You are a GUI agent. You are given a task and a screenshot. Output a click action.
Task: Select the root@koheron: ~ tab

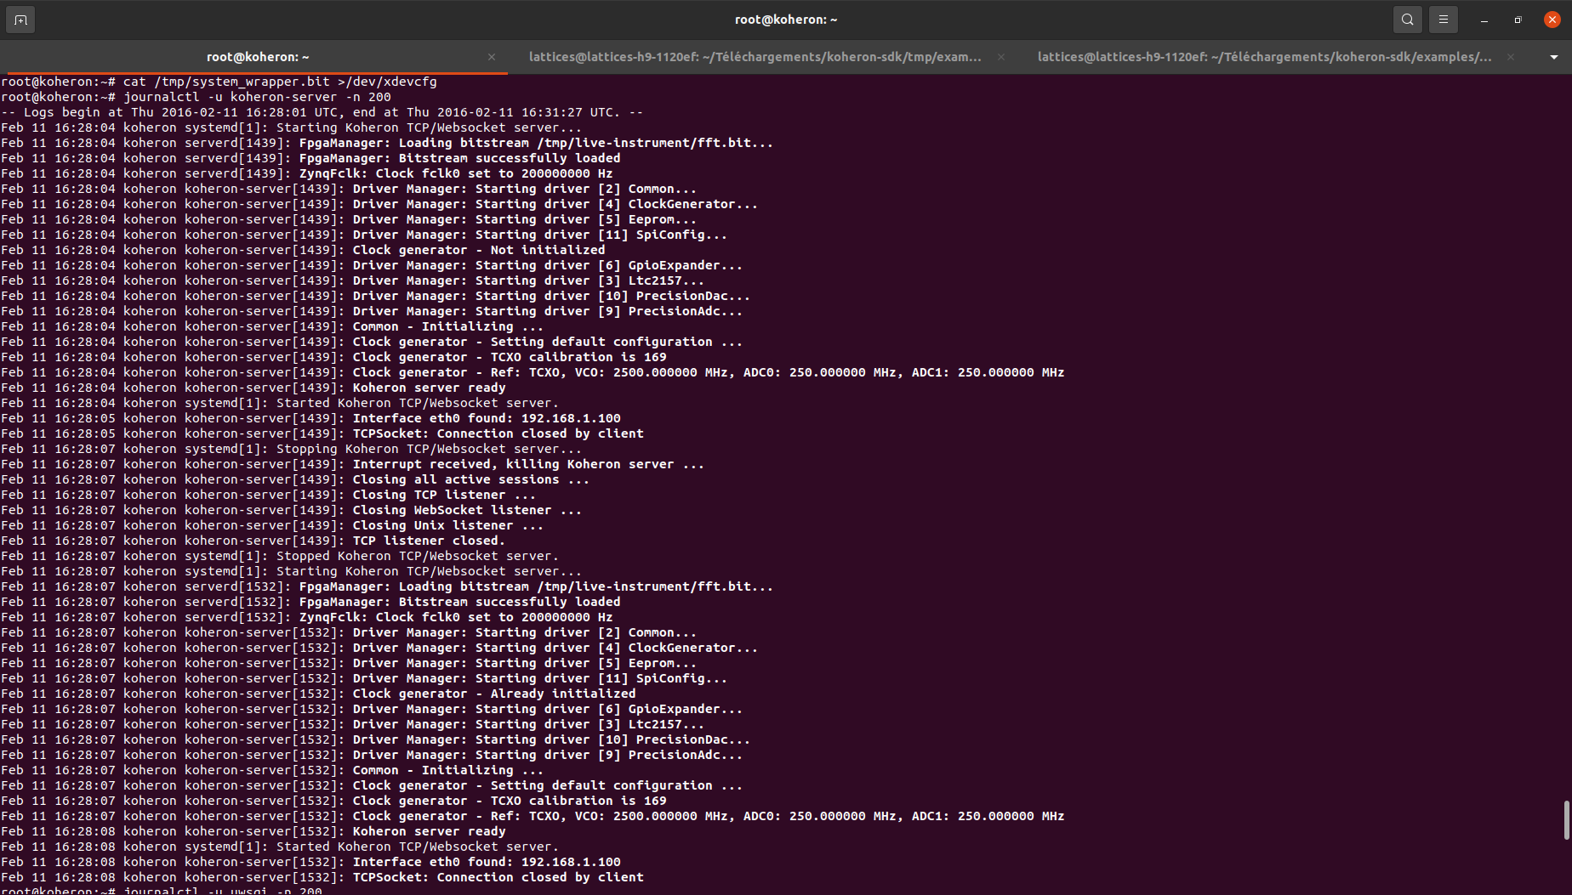click(258, 57)
